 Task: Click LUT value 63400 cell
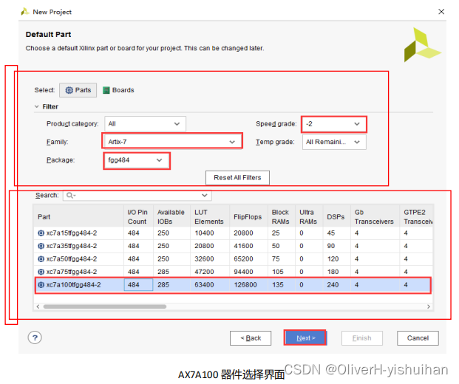pos(210,285)
